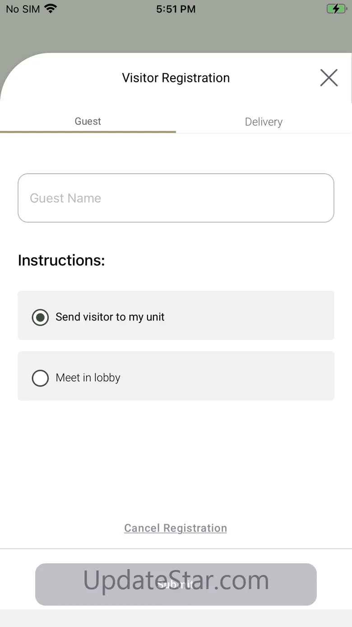
Task: Tap the 'No SIM' carrier indicator
Action: click(x=23, y=9)
